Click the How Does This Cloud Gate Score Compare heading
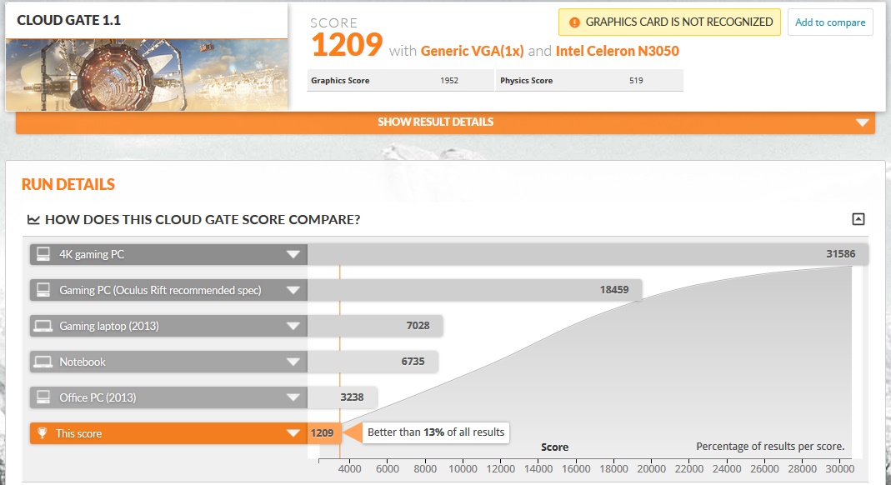891x485 pixels. tap(203, 220)
